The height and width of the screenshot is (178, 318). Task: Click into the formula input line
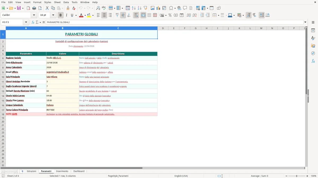click(174, 22)
